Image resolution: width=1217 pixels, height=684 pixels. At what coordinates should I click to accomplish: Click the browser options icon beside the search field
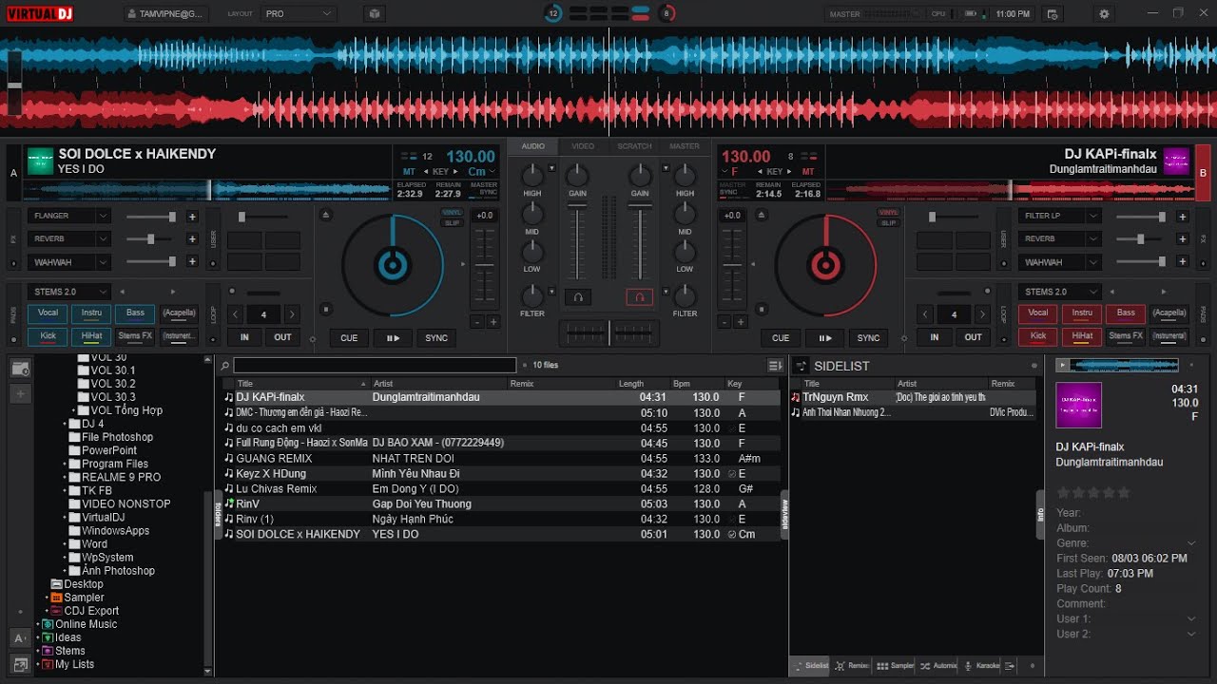pos(775,365)
